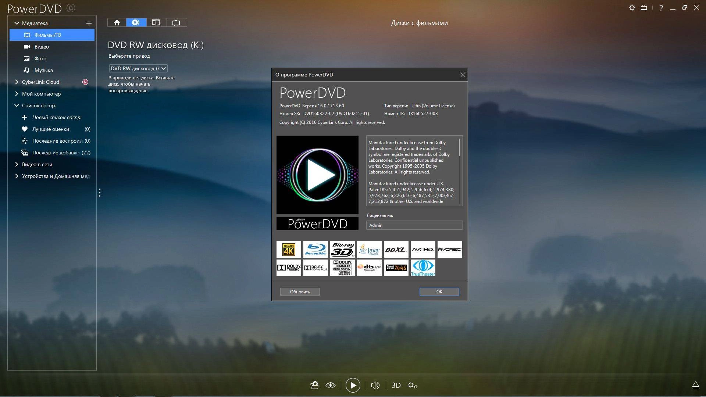The height and width of the screenshot is (397, 706).
Task: Click the Dolby Digital Plus logo
Action: point(315,268)
